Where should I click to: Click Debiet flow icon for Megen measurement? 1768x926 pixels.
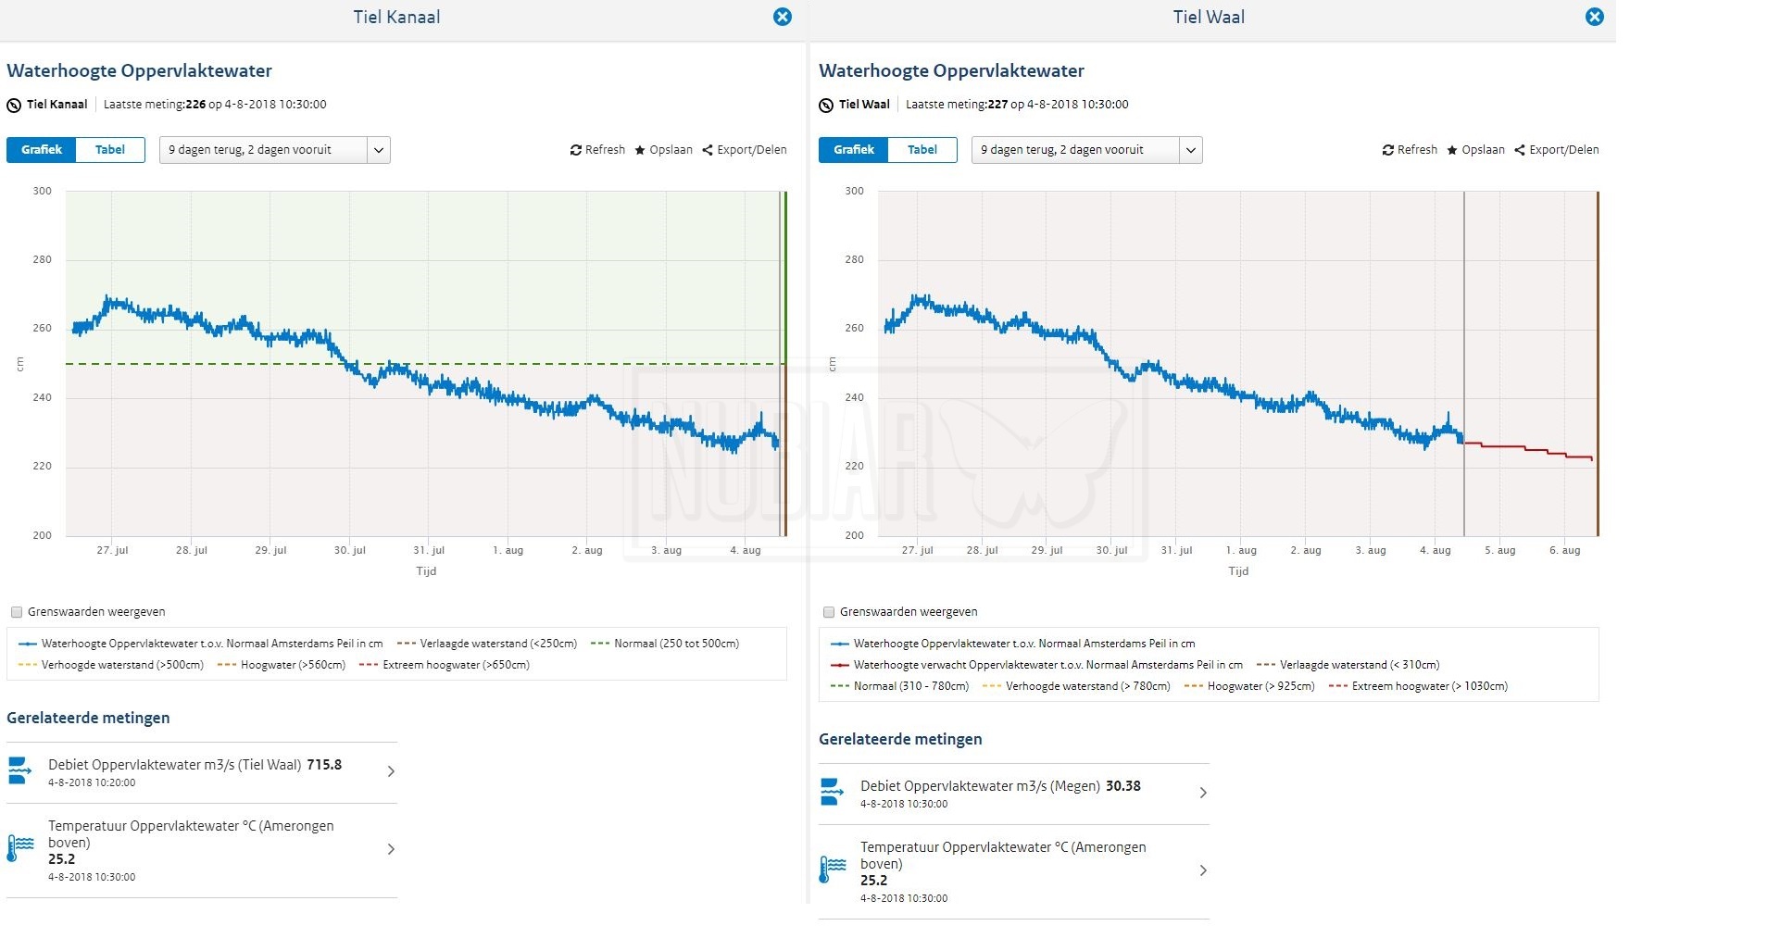(x=833, y=792)
